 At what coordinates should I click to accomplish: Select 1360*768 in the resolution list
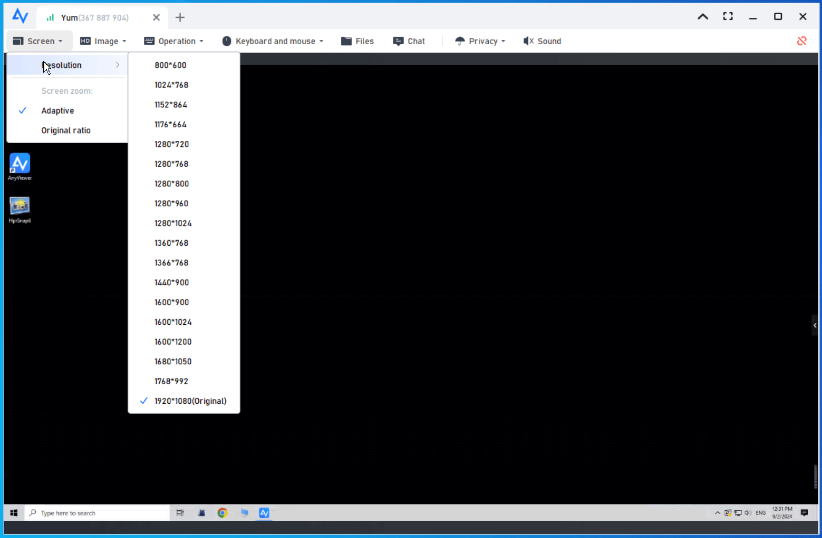coord(184,243)
